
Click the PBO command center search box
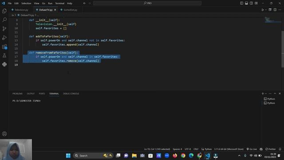coord(147,3)
